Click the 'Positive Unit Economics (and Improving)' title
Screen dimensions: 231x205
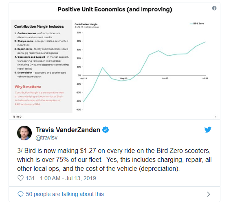tap(115, 9)
